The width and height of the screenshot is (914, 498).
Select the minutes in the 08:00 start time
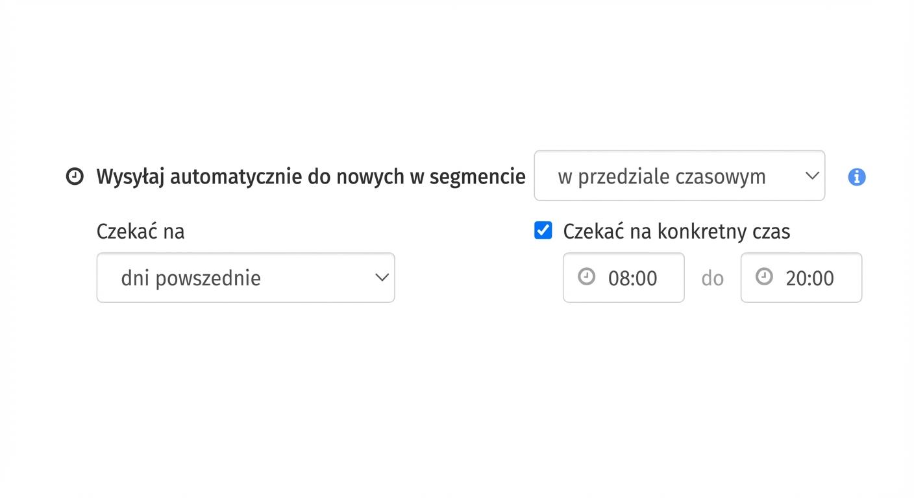click(647, 278)
